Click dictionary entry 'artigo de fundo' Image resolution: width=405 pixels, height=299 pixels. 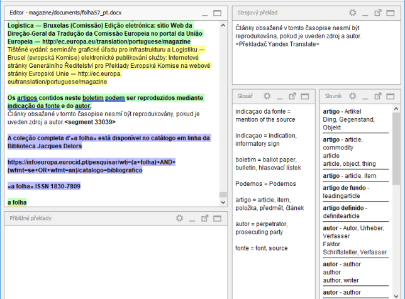(x=346, y=192)
